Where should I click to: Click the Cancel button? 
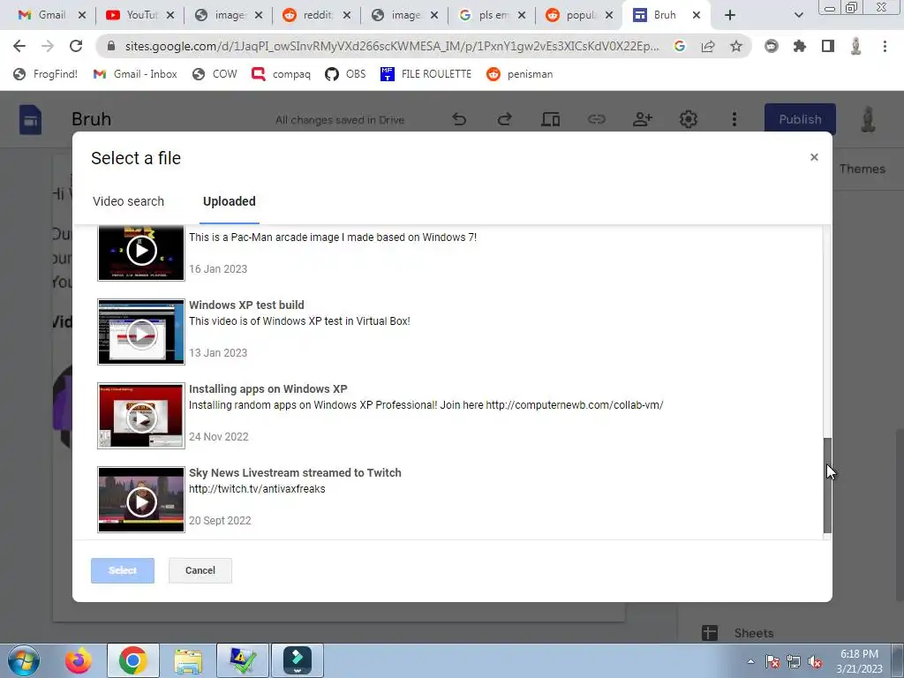click(200, 570)
